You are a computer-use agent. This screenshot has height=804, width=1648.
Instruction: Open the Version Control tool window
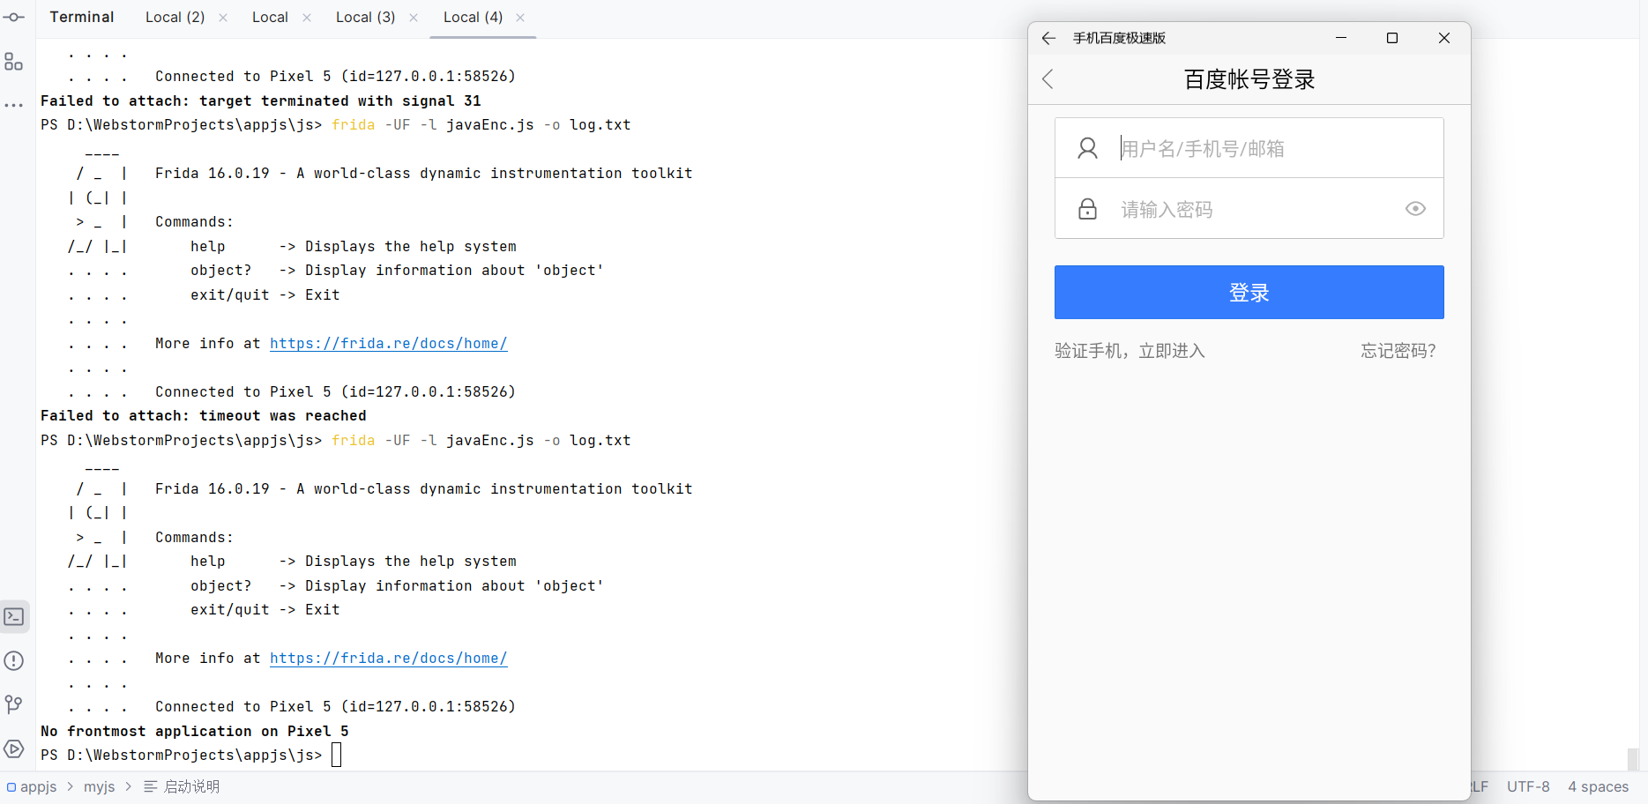(x=13, y=704)
